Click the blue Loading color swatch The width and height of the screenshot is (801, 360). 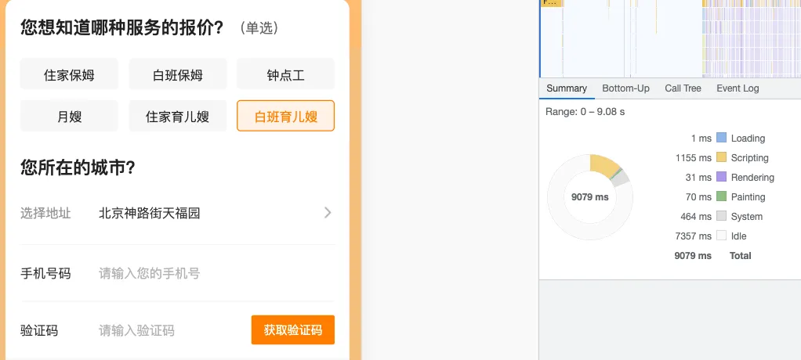point(721,138)
